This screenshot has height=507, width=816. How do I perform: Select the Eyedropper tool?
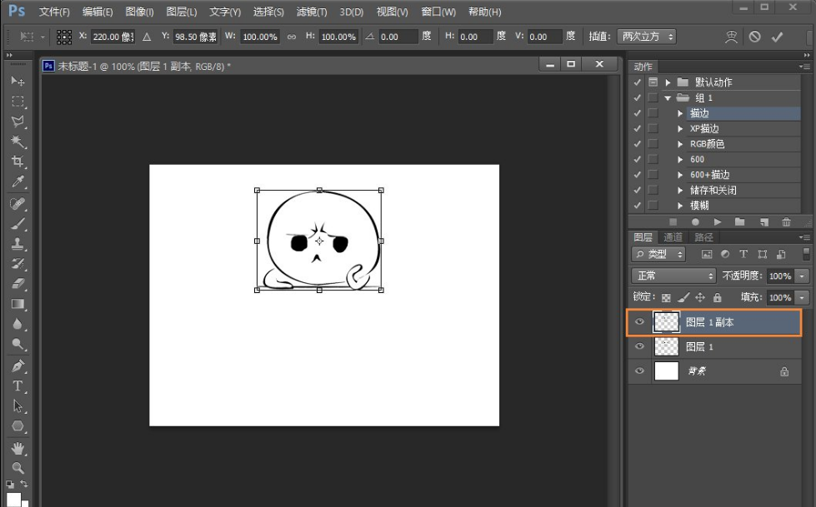pyautogui.click(x=18, y=181)
